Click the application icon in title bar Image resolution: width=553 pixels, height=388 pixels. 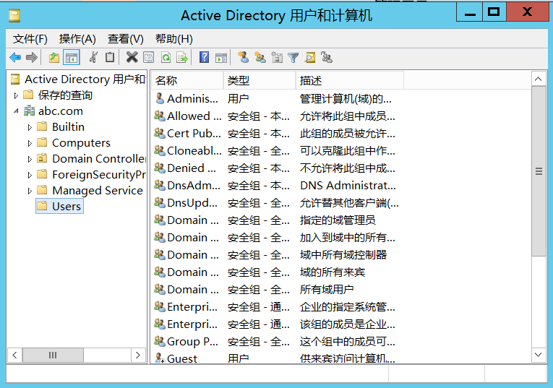tap(14, 16)
